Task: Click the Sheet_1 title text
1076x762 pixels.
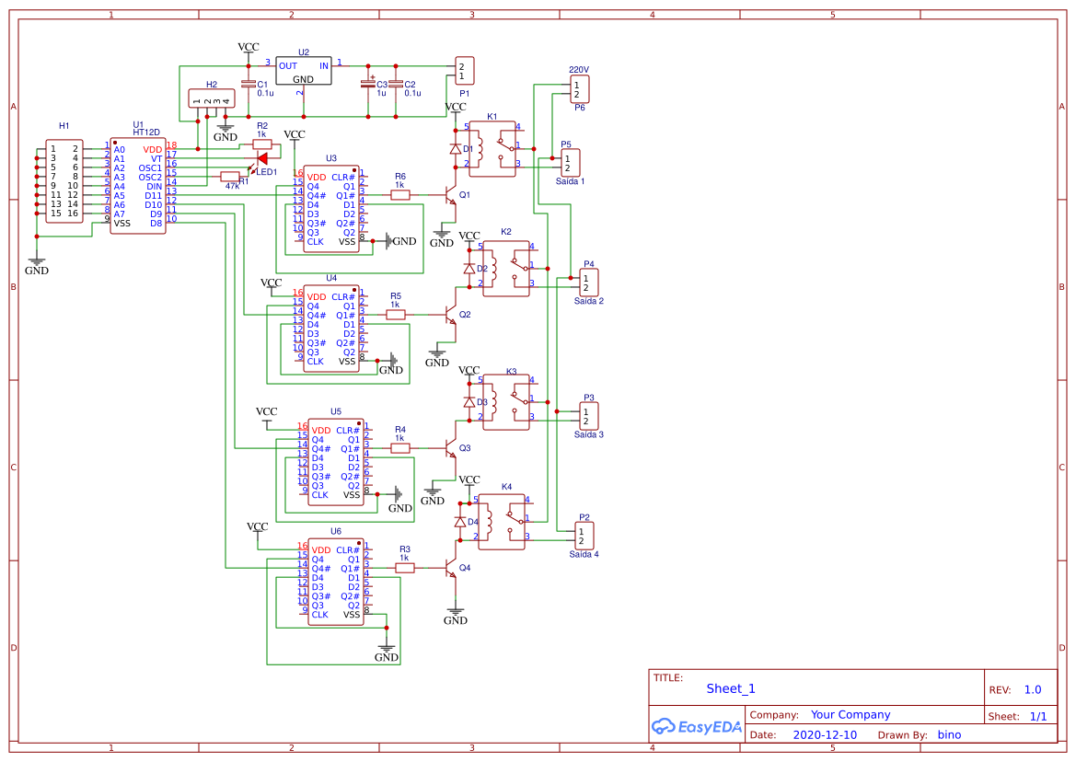Action: 730,688
